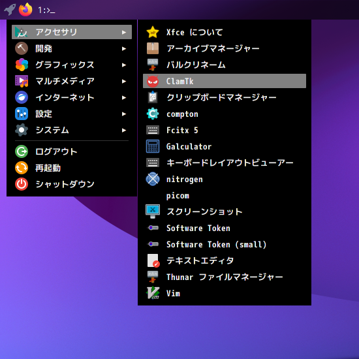Click the Fcitx 5 keyboard icon
The height and width of the screenshot is (359, 359).
coord(153,130)
